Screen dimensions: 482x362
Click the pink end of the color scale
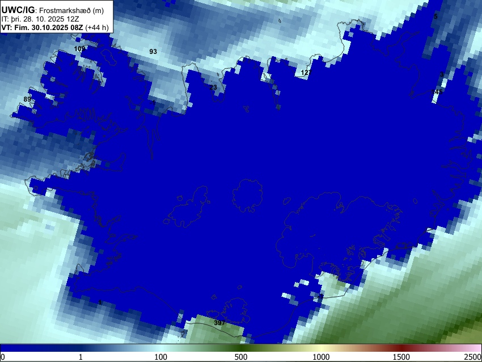click(x=475, y=348)
